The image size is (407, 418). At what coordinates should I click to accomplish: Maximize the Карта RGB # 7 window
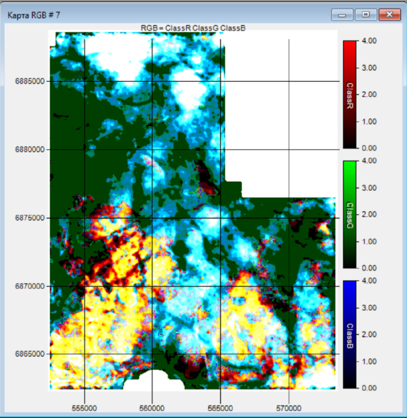(366, 15)
